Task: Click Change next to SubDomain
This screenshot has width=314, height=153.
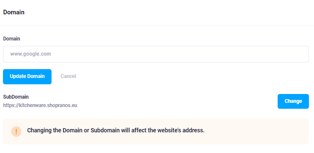Action: (293, 101)
